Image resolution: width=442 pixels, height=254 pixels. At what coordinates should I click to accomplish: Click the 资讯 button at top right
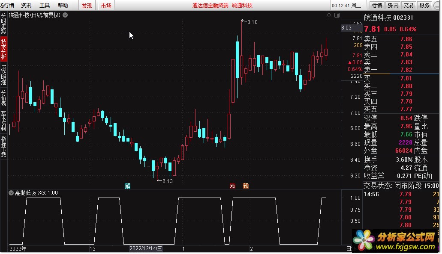pyautogui.click(x=393, y=5)
